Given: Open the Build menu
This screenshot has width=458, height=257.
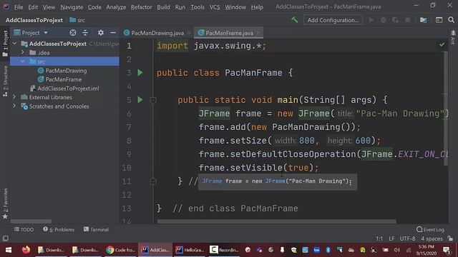Looking at the screenshot, I should pyautogui.click(x=163, y=7).
